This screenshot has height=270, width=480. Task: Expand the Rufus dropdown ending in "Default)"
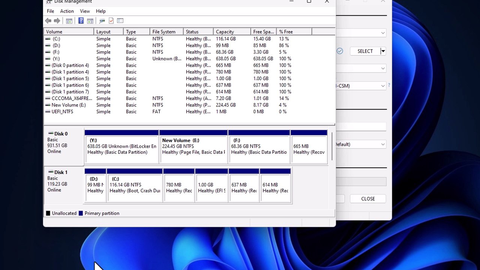[382, 144]
